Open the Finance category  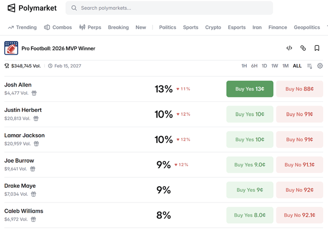(277, 27)
